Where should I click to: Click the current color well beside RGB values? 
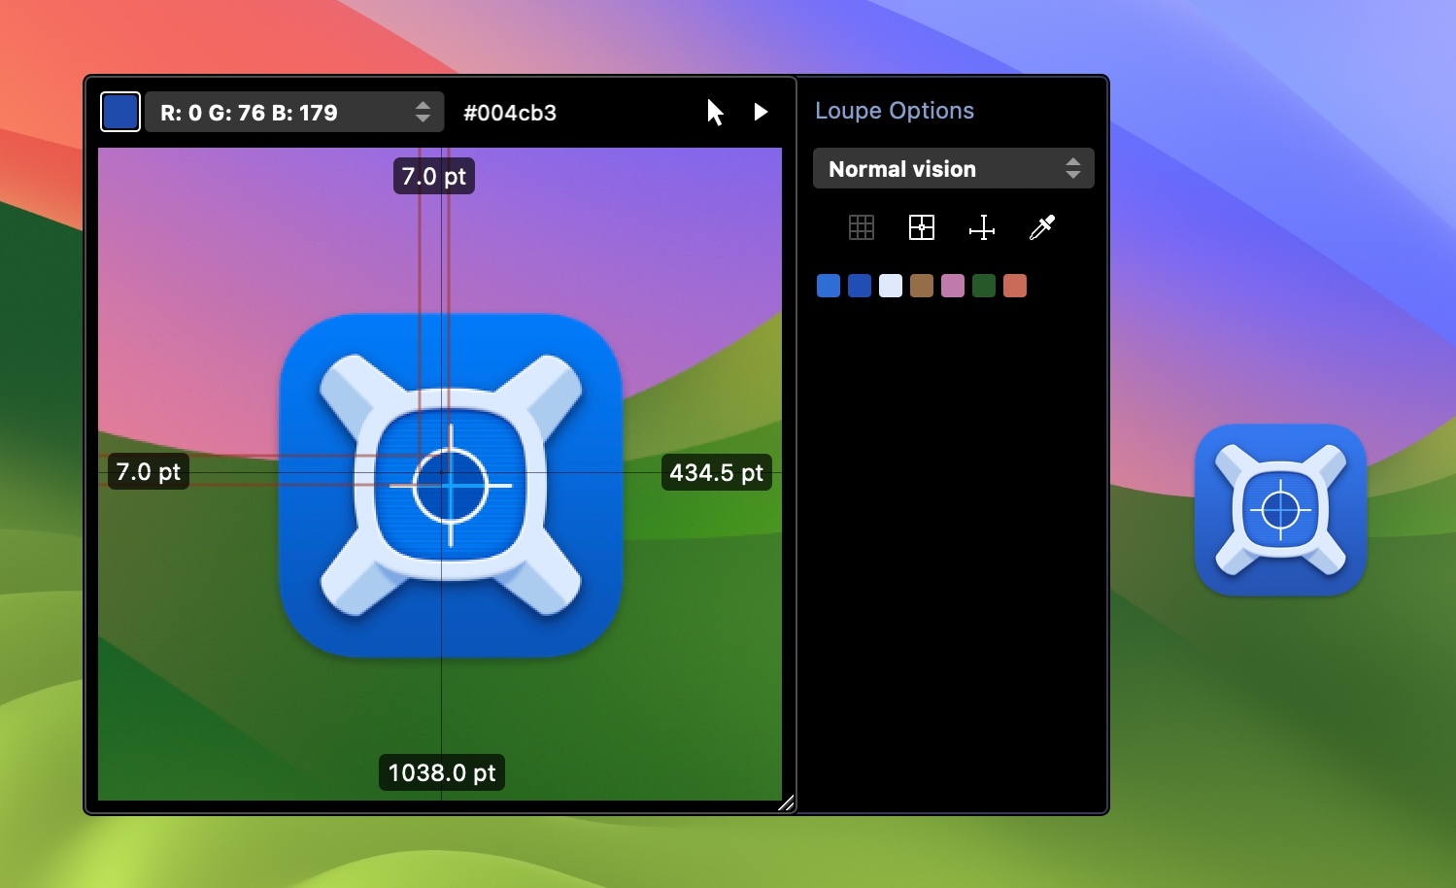point(120,113)
